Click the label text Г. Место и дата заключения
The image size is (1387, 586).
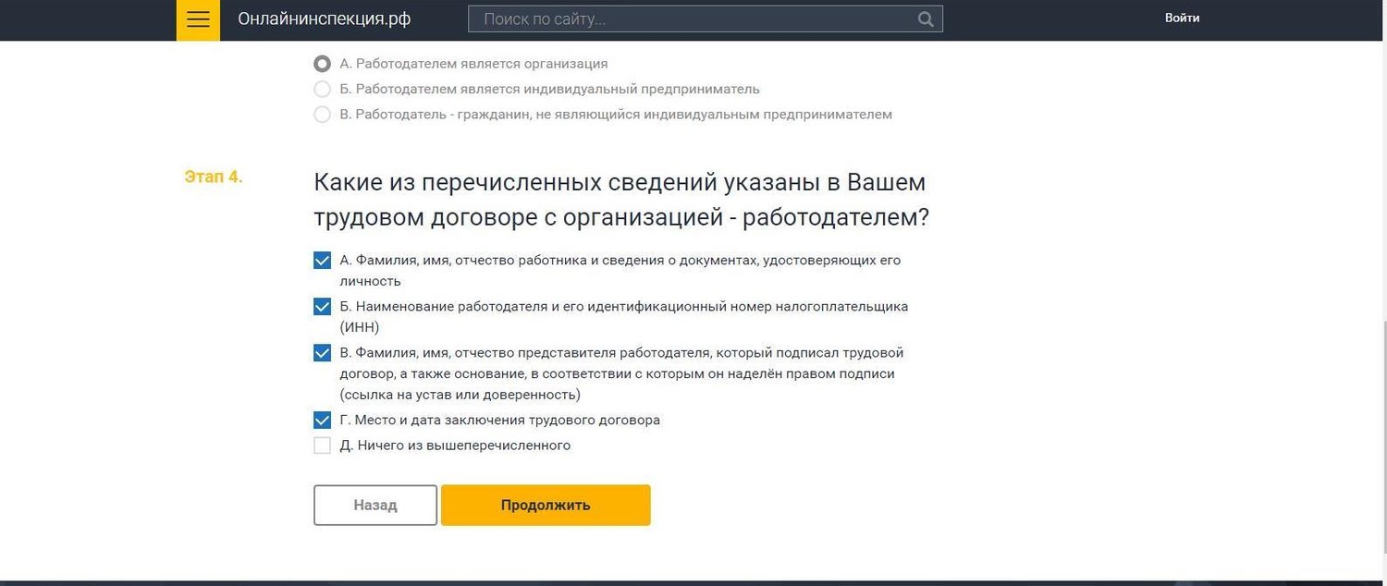coord(500,420)
